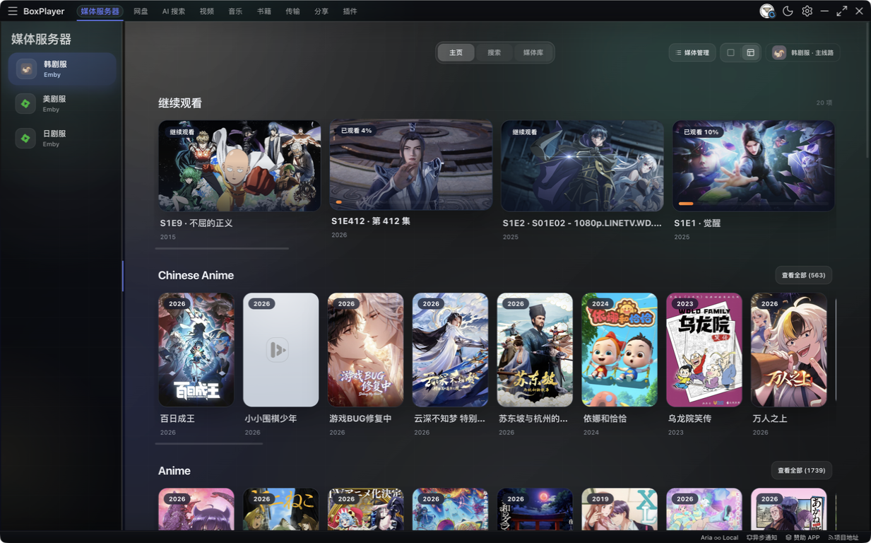
Task: Click the 继续观看 row horizontal scrollbar
Action: point(222,248)
